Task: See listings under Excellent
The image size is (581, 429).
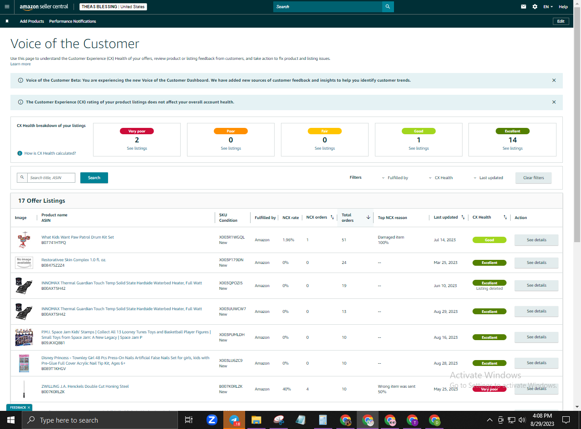Action: point(512,148)
